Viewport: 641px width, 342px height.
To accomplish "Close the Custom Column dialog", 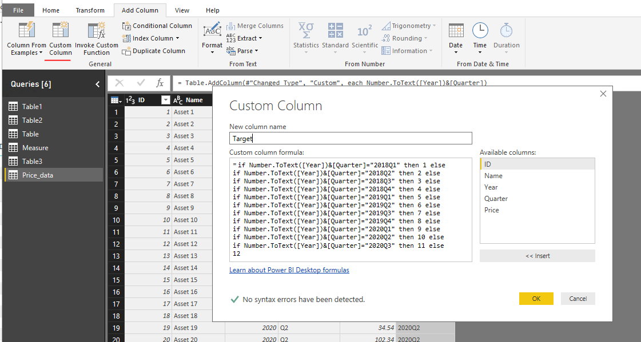I will click(x=603, y=94).
